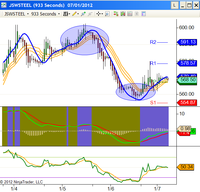Click the R1 pivot level label
Image resolution: width=200 pixels, height=192 pixels.
click(153, 63)
